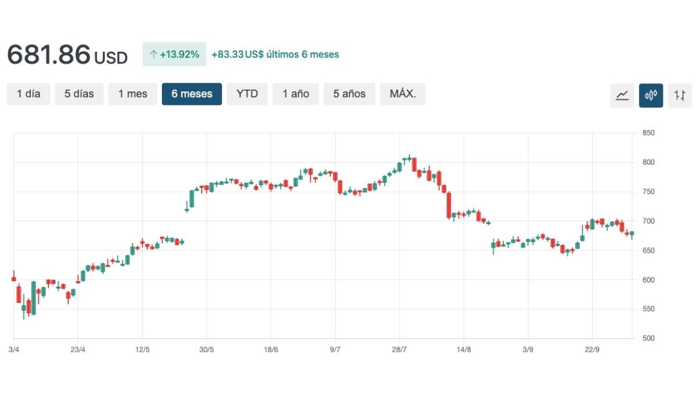Display the 1 año range
Screen dimensions: 699x393
pyautogui.click(x=295, y=94)
